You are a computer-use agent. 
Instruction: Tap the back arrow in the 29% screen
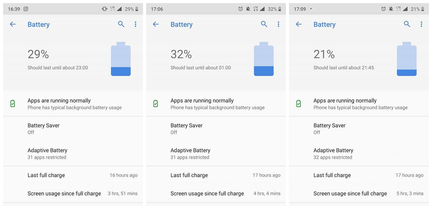[x=13, y=24]
